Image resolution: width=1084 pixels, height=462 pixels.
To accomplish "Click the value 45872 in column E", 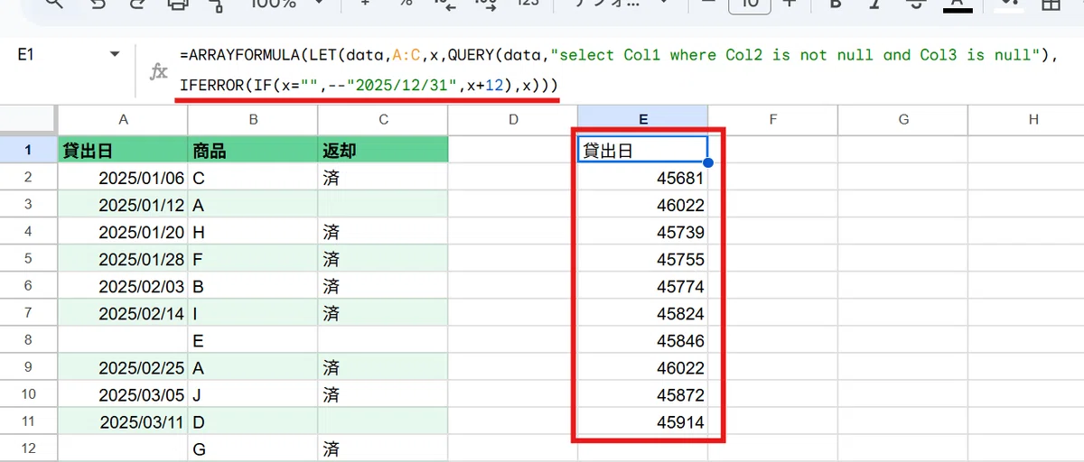I will [x=642, y=394].
